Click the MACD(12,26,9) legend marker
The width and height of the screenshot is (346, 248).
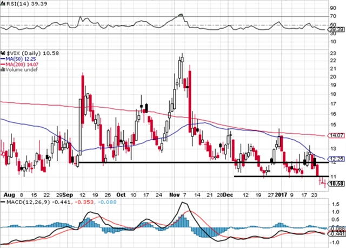pos(3,204)
